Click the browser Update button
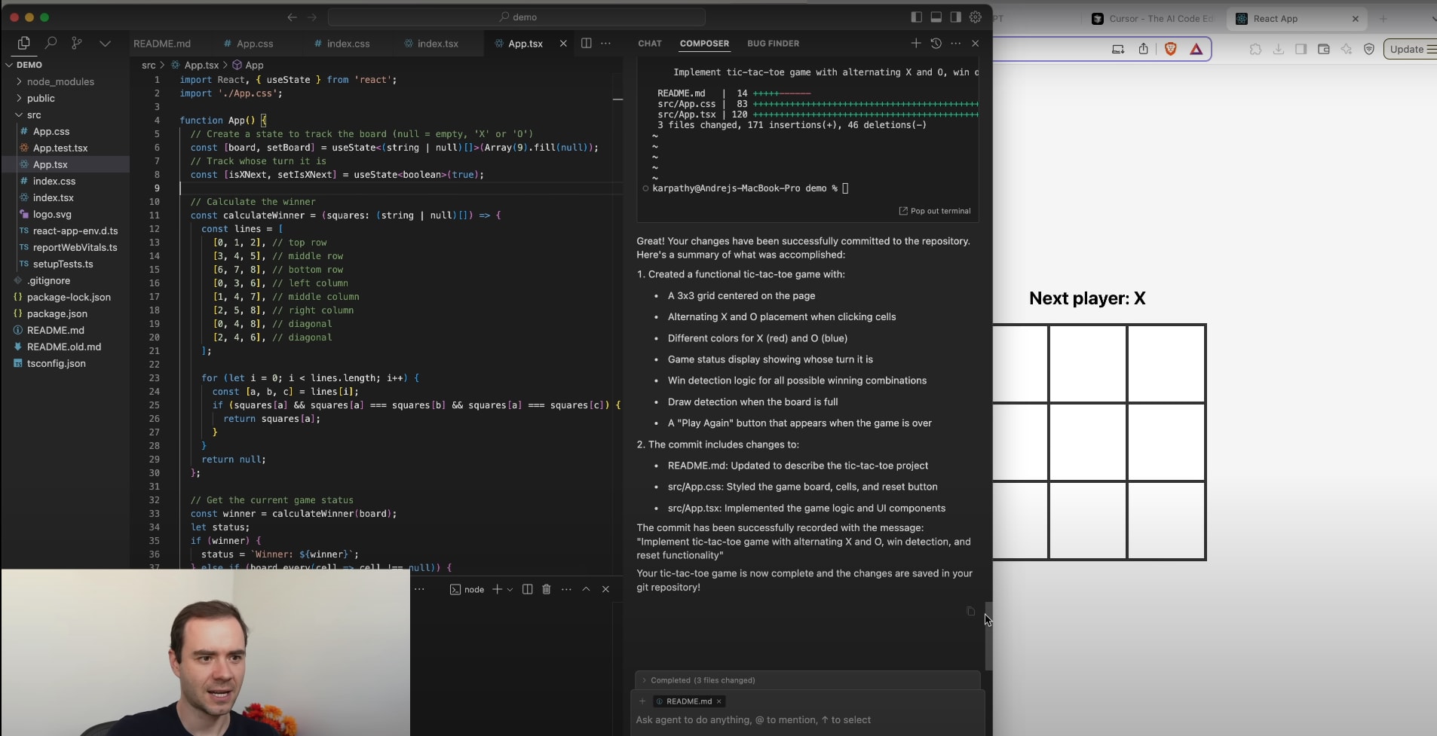Viewport: 1437px width, 736px height. pos(1407,49)
